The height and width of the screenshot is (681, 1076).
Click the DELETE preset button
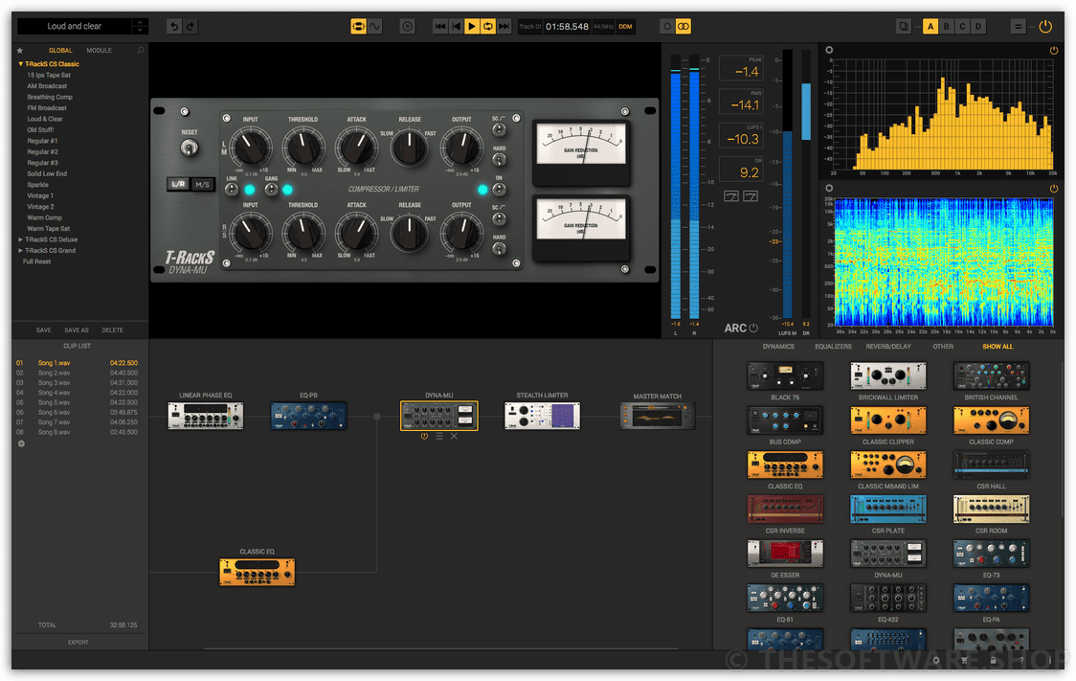pos(113,330)
